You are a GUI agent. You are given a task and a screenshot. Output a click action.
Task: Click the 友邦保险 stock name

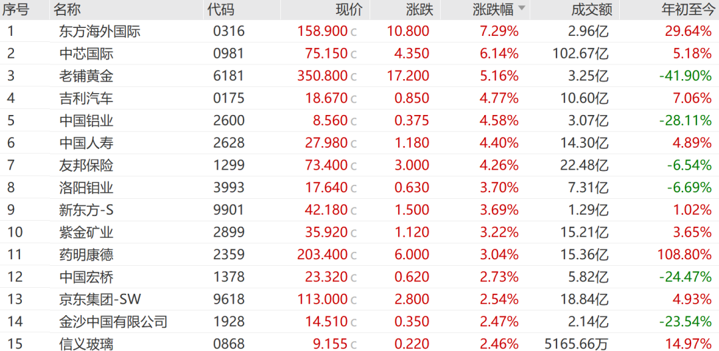pos(86,166)
